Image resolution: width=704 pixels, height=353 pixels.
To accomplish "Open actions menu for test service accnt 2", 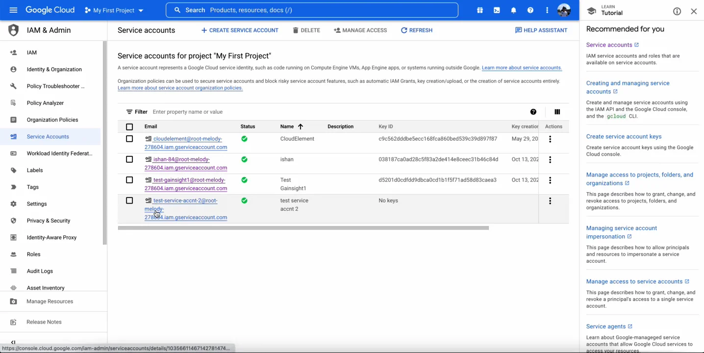I will click(550, 201).
